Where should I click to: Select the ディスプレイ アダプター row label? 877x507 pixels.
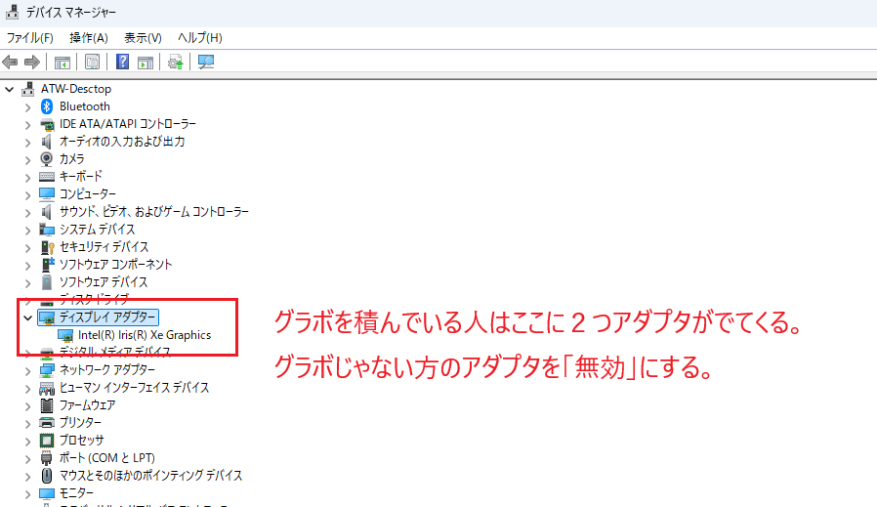click(106, 317)
